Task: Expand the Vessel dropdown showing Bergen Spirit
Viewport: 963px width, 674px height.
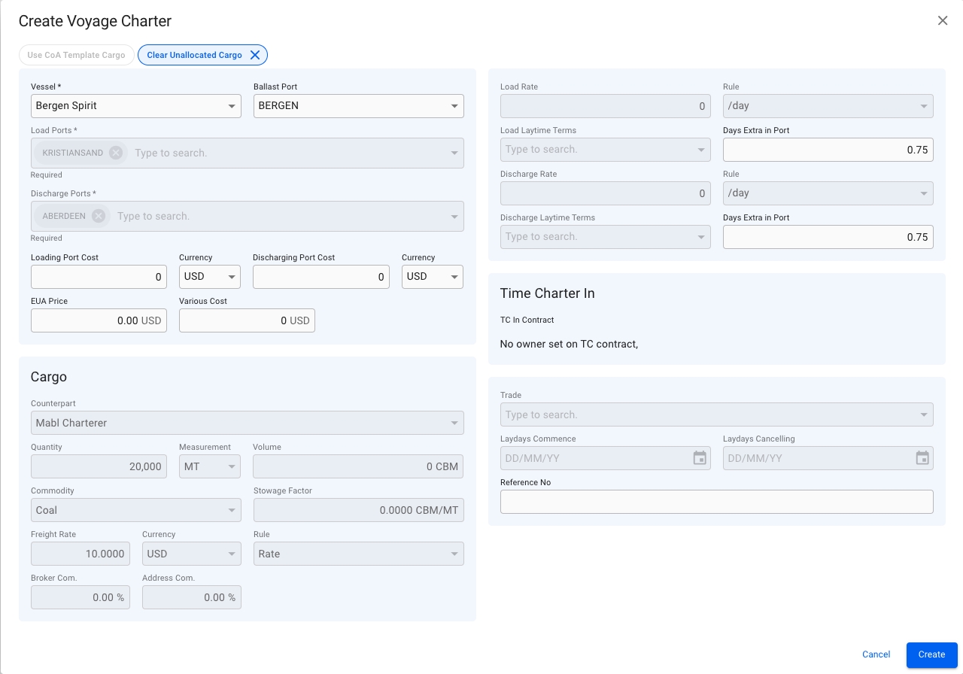Action: click(x=232, y=106)
